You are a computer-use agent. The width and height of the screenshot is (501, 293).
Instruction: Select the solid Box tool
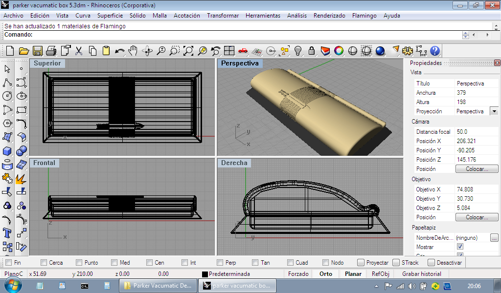pos(7,151)
